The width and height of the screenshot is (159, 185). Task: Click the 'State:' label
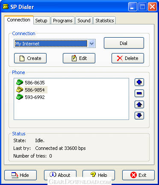[20, 140]
